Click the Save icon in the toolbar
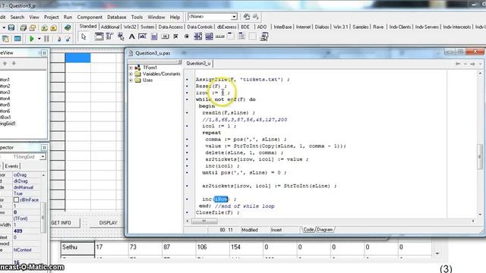 [11, 27]
